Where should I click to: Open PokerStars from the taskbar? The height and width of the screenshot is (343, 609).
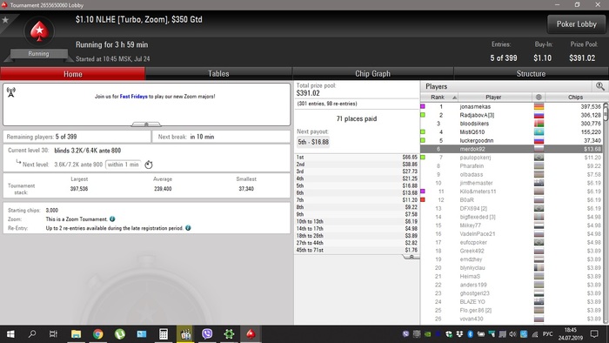click(251, 334)
